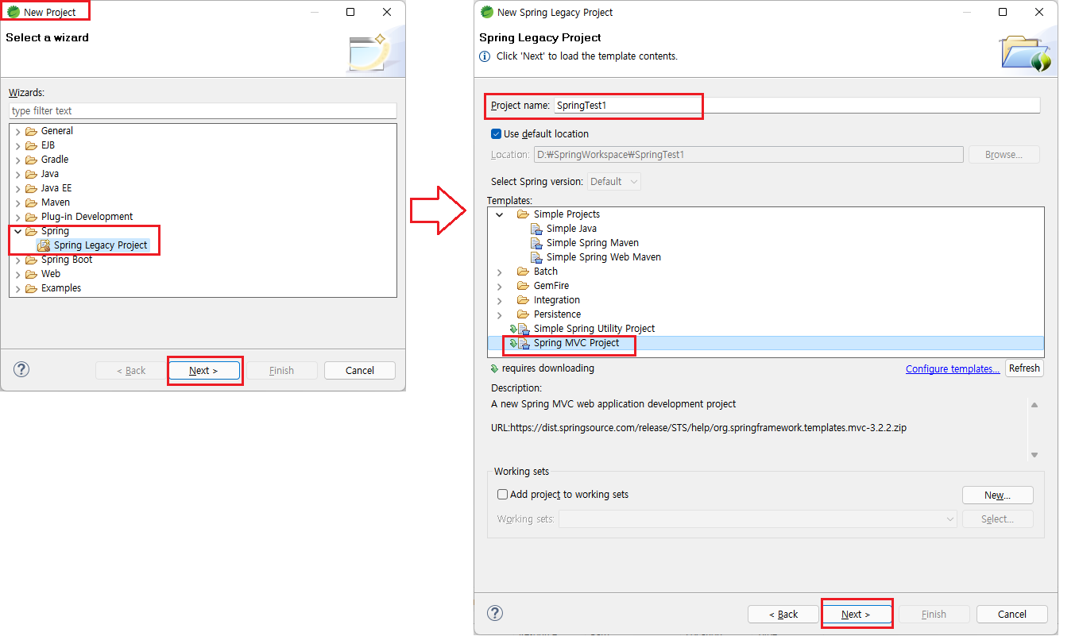Select 'Plug-in Development' in Wizards list
The height and width of the screenshot is (640, 1079).
pyautogui.click(x=87, y=217)
